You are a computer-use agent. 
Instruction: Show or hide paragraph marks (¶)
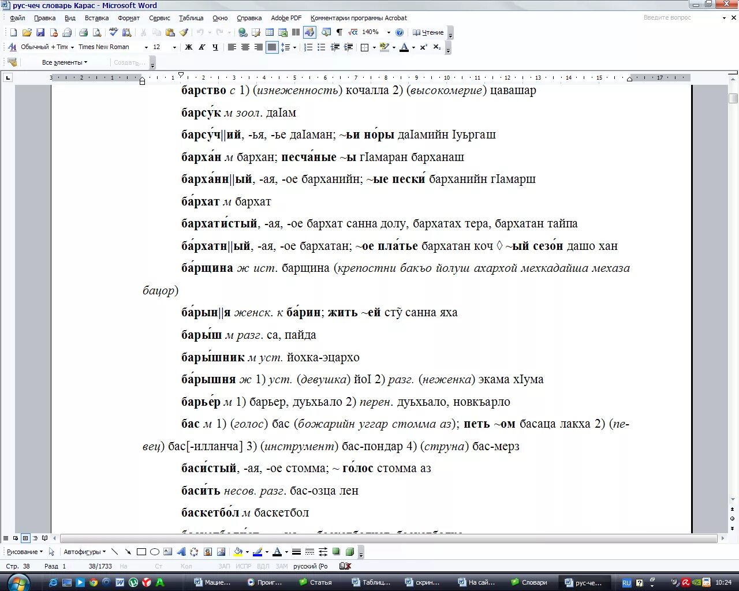(x=339, y=32)
